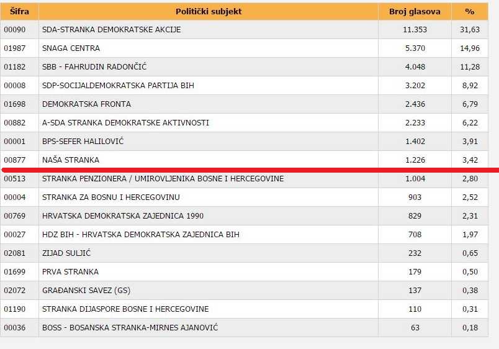Select BPS-Sefer Halilović party name

pyautogui.click(x=83, y=142)
